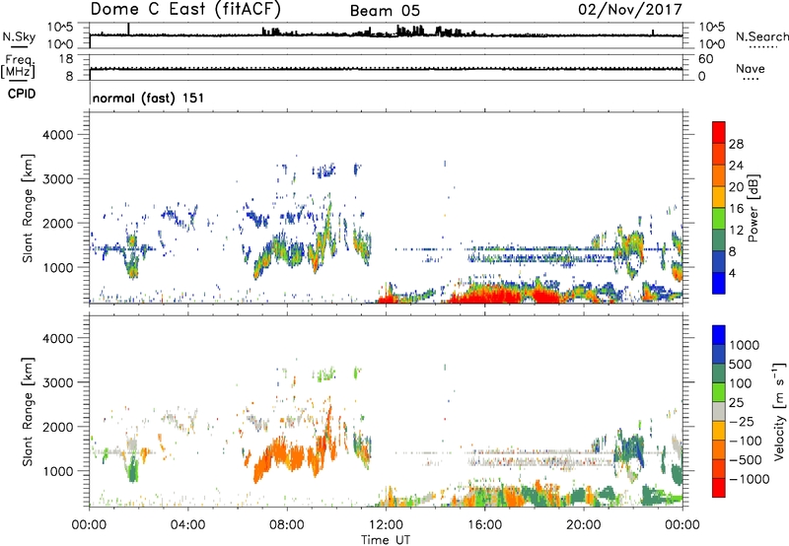
Task: Click the '16' power colorbar tick
Action: click(x=736, y=209)
